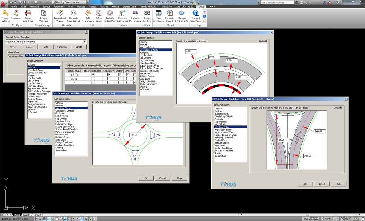
Task: Click the 120.00 inscribed circle diameter field
Action: [135, 135]
